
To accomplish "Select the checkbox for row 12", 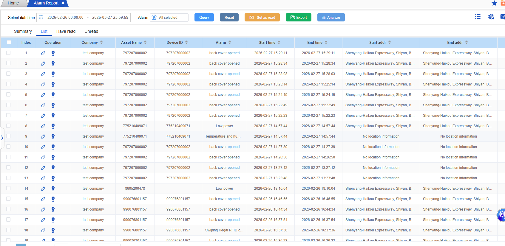I will click(8, 167).
